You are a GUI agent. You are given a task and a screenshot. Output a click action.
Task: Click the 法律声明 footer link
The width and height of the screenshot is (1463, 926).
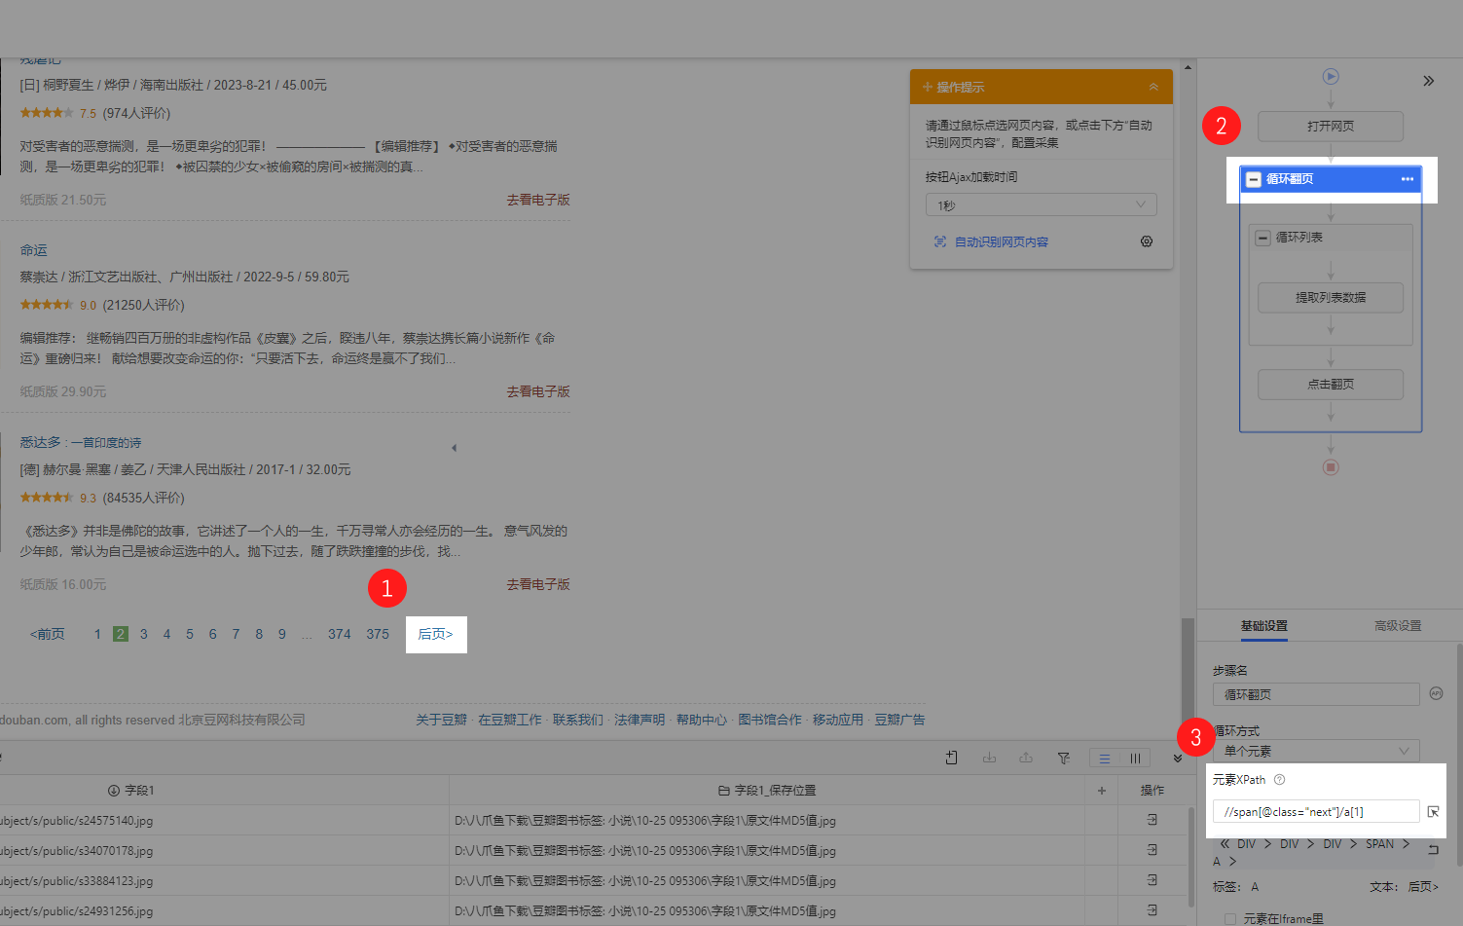(640, 721)
